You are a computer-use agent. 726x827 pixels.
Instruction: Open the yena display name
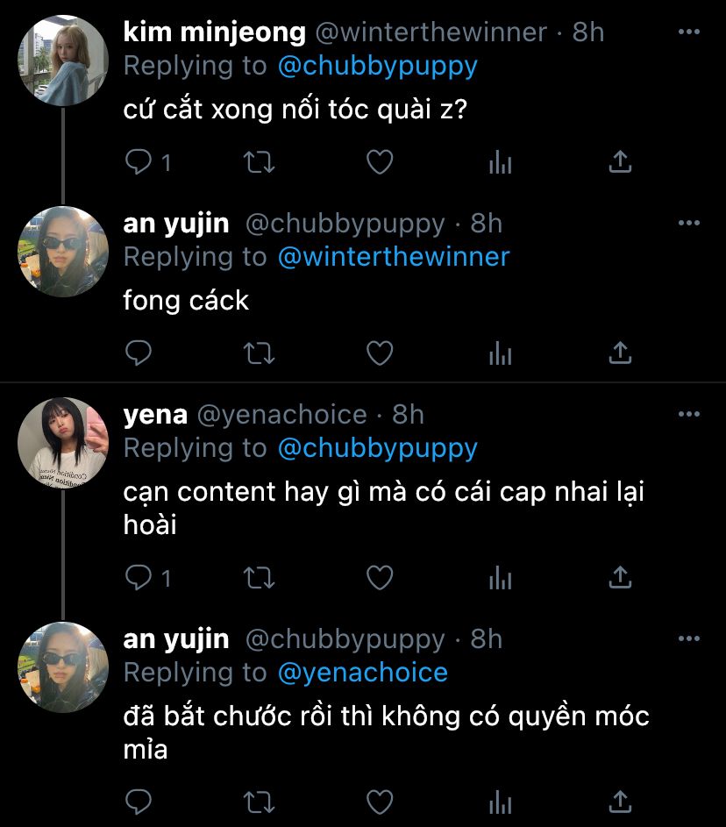[155, 414]
